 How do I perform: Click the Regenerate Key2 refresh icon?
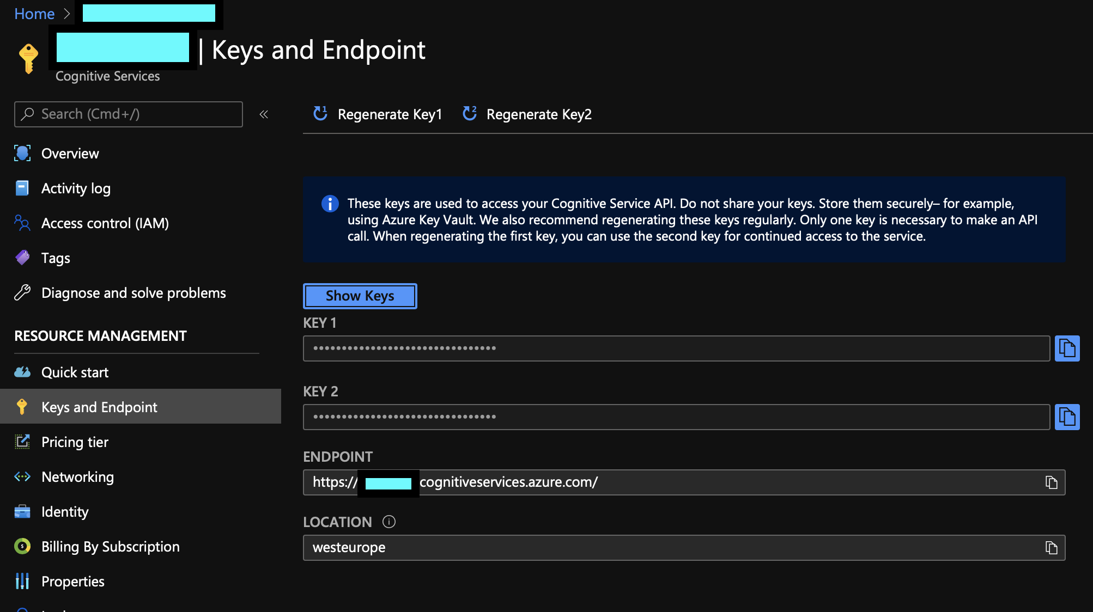469,113
